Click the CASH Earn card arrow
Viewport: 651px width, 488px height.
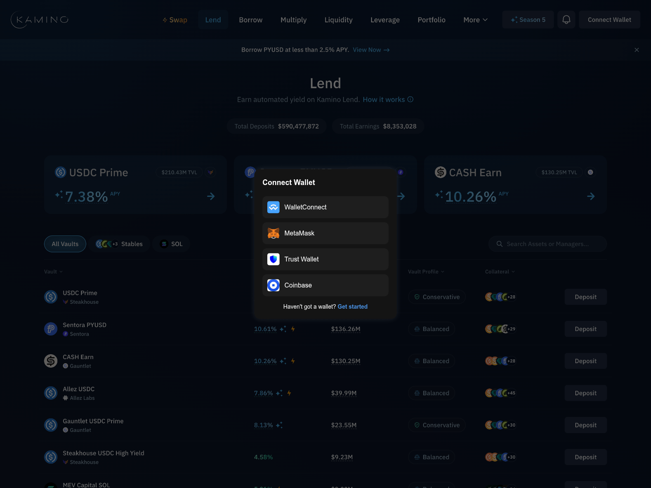point(591,196)
